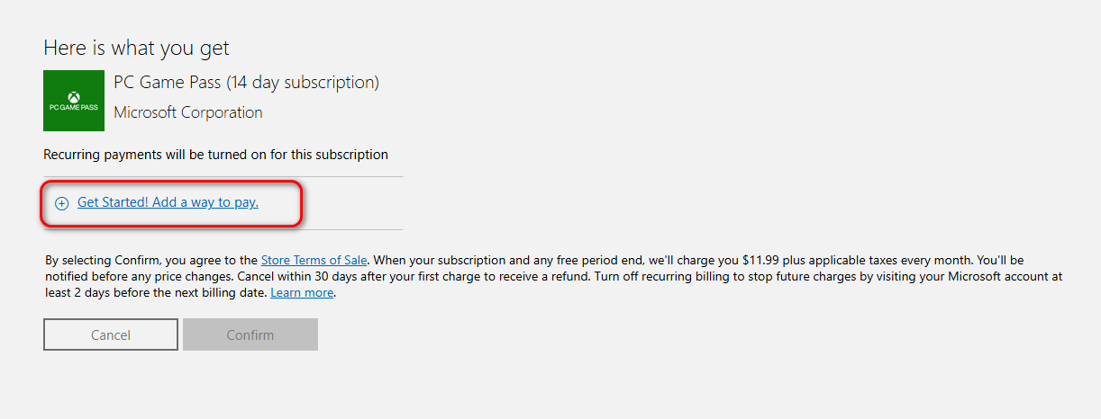
Task: Click the recurring payments notice text
Action: coord(215,155)
